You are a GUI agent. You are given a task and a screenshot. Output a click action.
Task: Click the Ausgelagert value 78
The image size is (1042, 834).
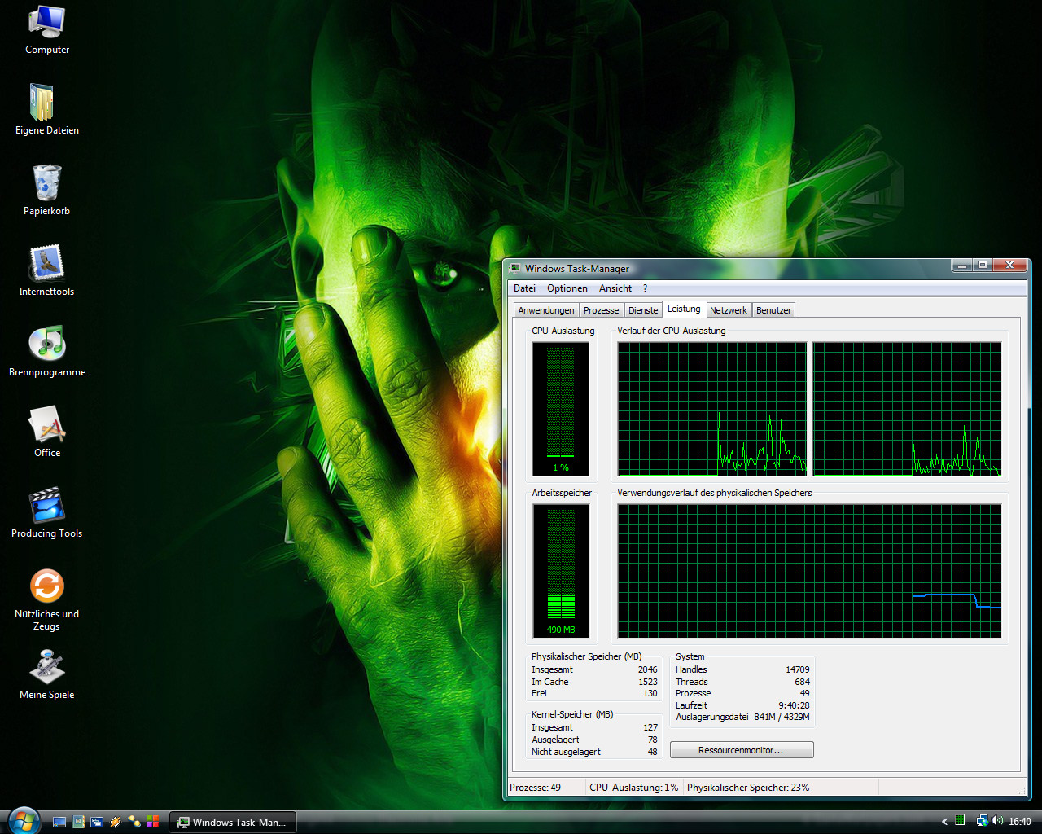tap(653, 740)
